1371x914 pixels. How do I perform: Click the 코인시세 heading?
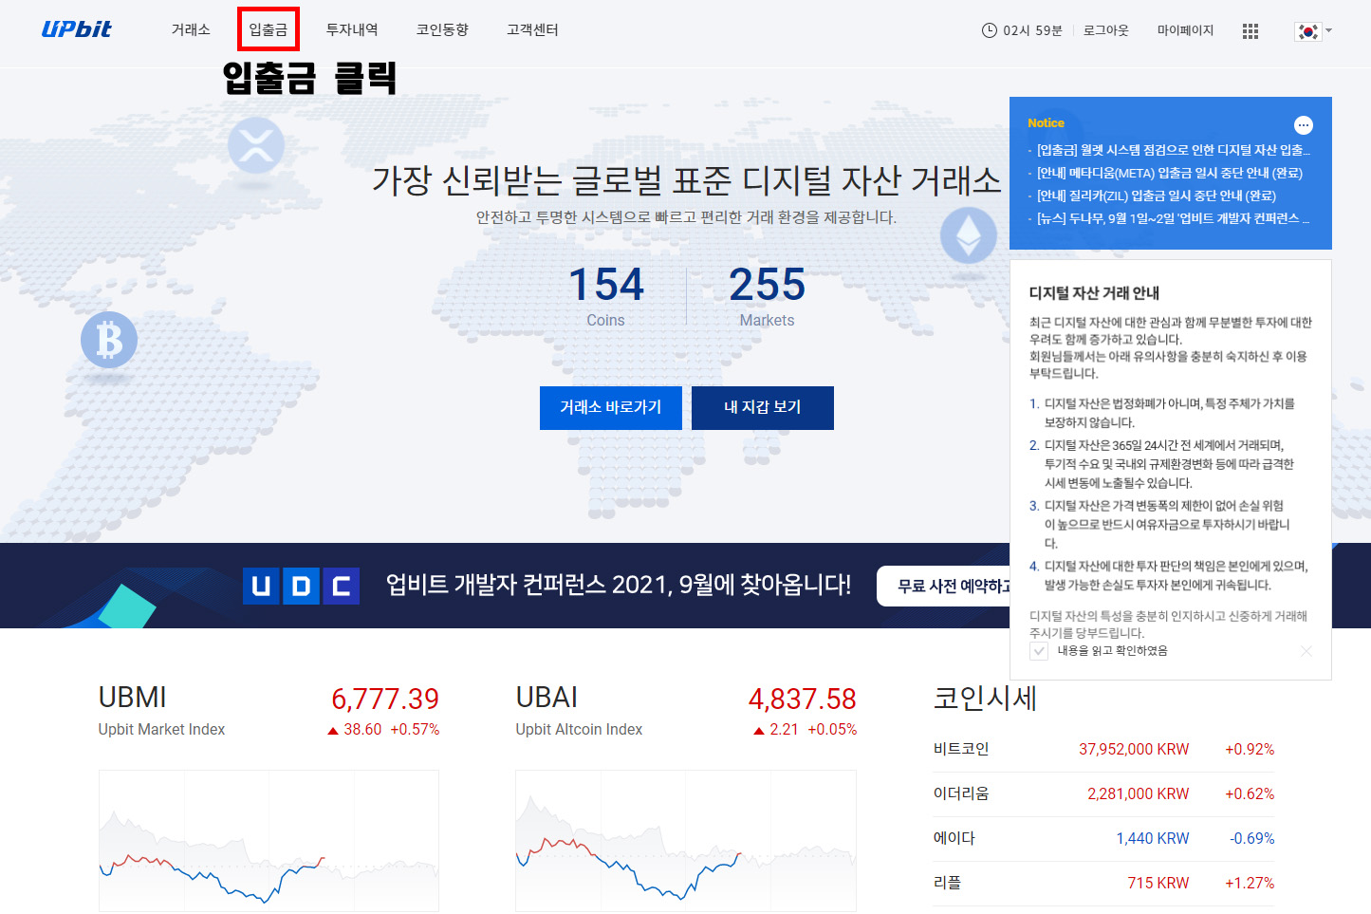pyautogui.click(x=985, y=699)
